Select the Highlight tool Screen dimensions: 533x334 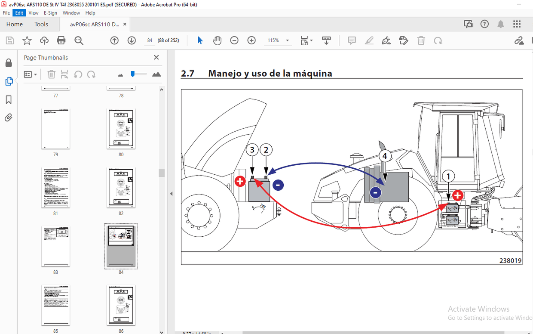(x=369, y=40)
